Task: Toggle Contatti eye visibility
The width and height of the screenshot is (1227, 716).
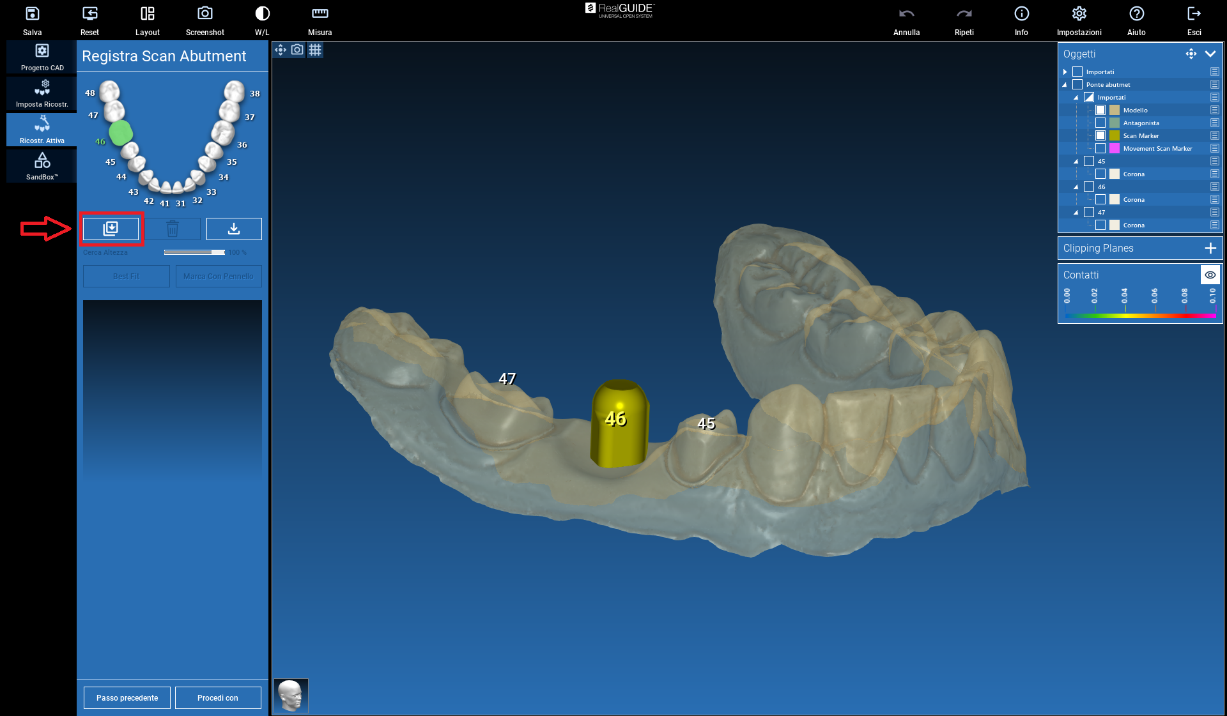Action: [1210, 275]
